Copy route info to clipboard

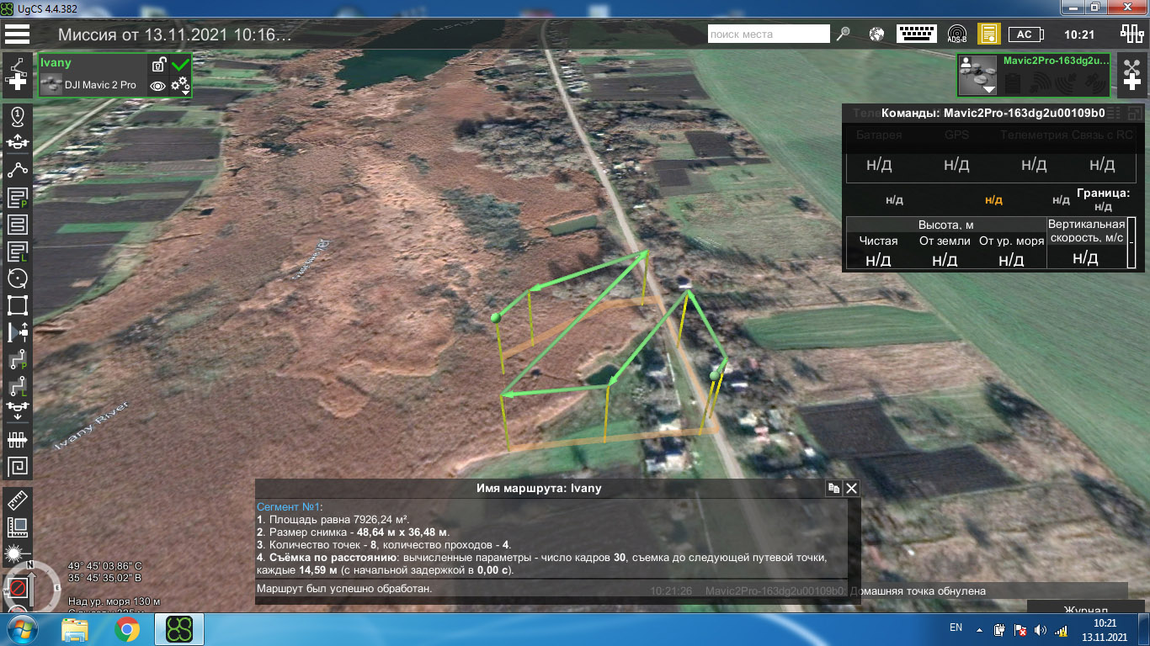pyautogui.click(x=833, y=488)
